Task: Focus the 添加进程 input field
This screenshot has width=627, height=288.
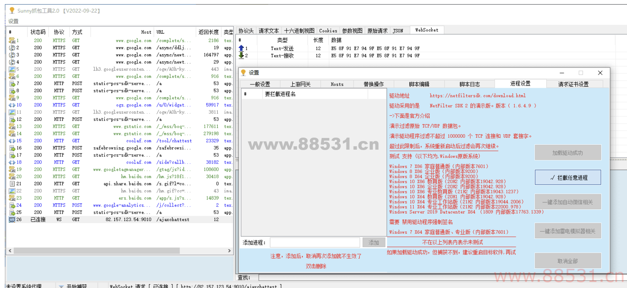Action: [x=315, y=242]
